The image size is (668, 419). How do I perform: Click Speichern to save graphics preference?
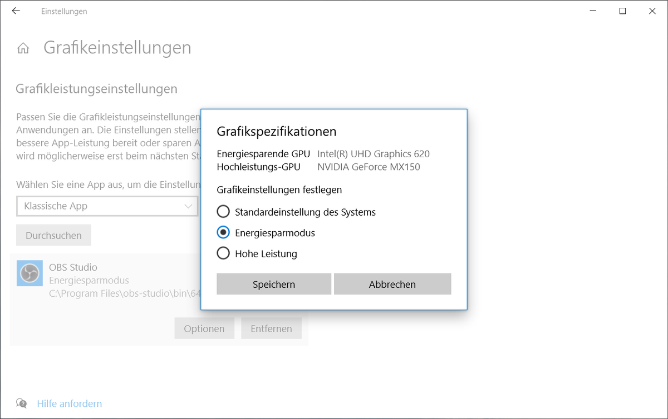[274, 285]
